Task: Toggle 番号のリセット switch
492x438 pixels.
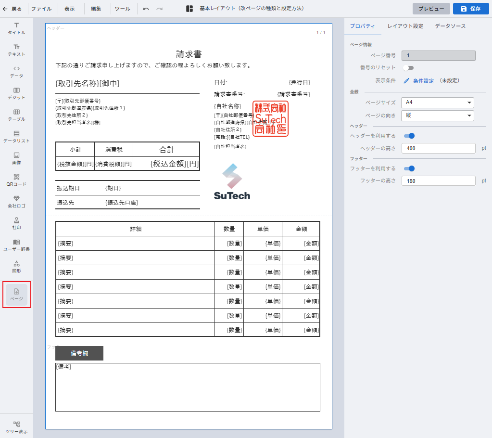Action: click(x=408, y=68)
